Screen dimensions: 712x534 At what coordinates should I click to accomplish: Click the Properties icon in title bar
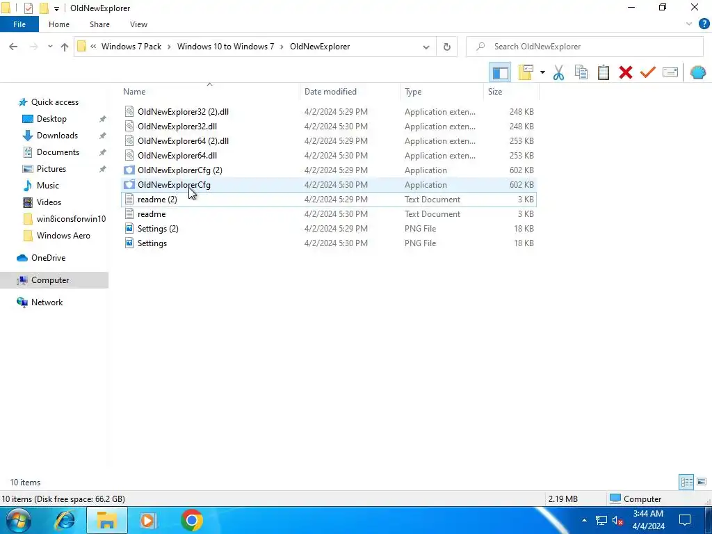coord(28,8)
